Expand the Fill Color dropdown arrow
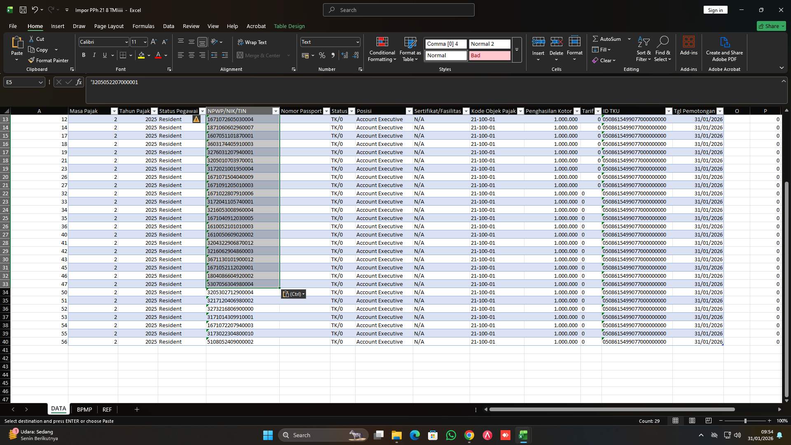 148,55
